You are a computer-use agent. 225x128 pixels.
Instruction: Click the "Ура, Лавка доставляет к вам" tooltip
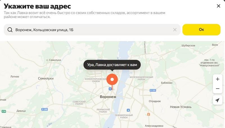pyautogui.click(x=112, y=65)
